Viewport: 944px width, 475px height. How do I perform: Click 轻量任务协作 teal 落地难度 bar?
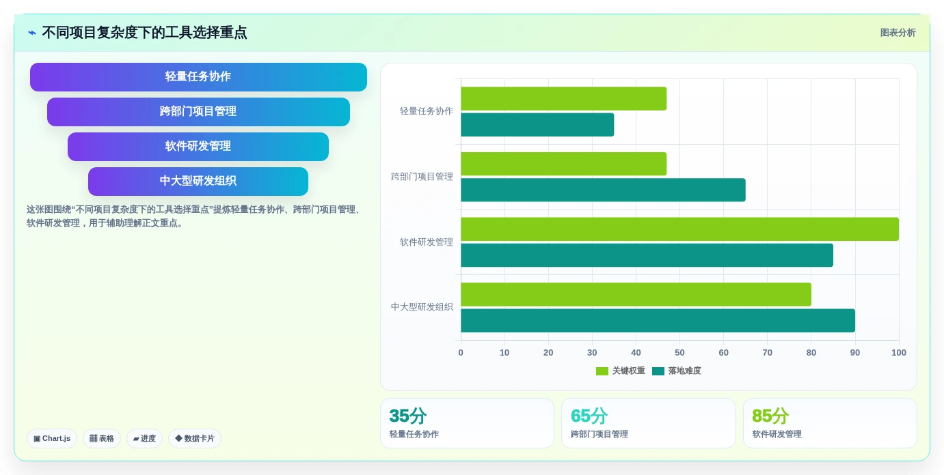tap(537, 125)
